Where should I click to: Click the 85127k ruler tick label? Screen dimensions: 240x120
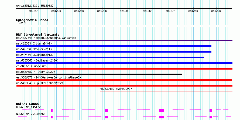click(171, 11)
